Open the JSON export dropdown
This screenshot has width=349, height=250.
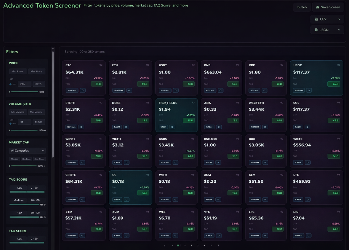coord(339,30)
